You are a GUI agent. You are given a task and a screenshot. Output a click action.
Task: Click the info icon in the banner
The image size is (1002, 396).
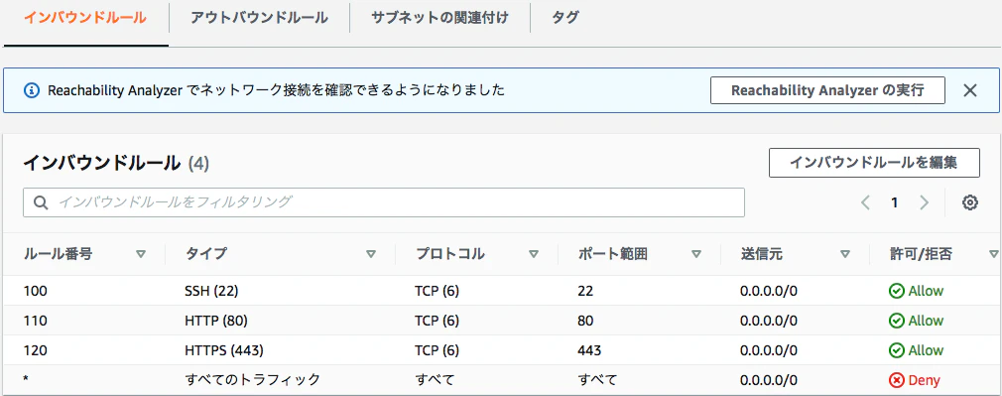(32, 90)
